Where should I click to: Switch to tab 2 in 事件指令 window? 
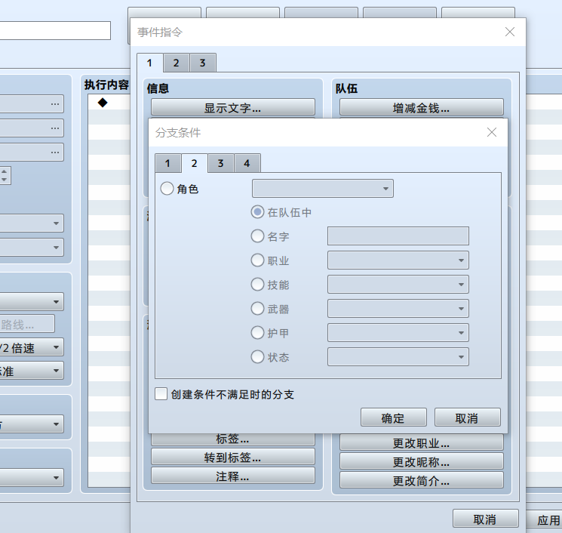[x=177, y=63]
